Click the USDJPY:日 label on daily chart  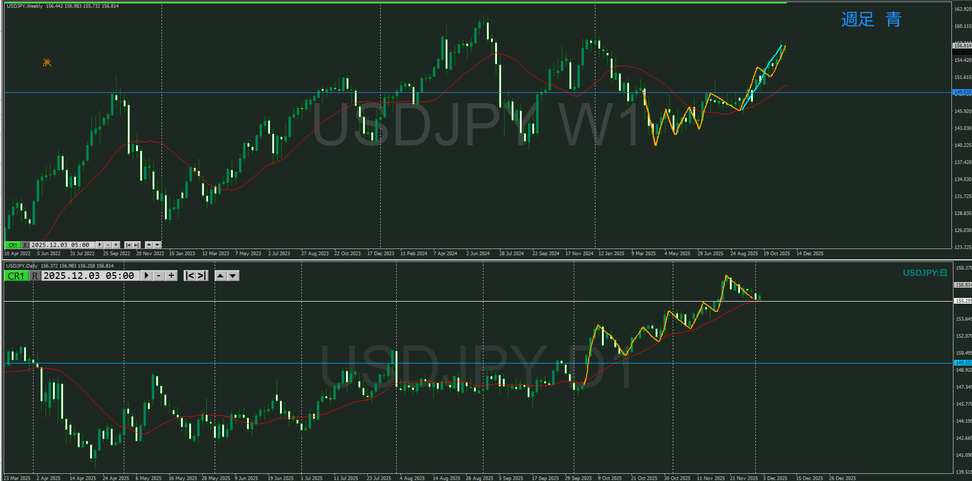point(925,273)
